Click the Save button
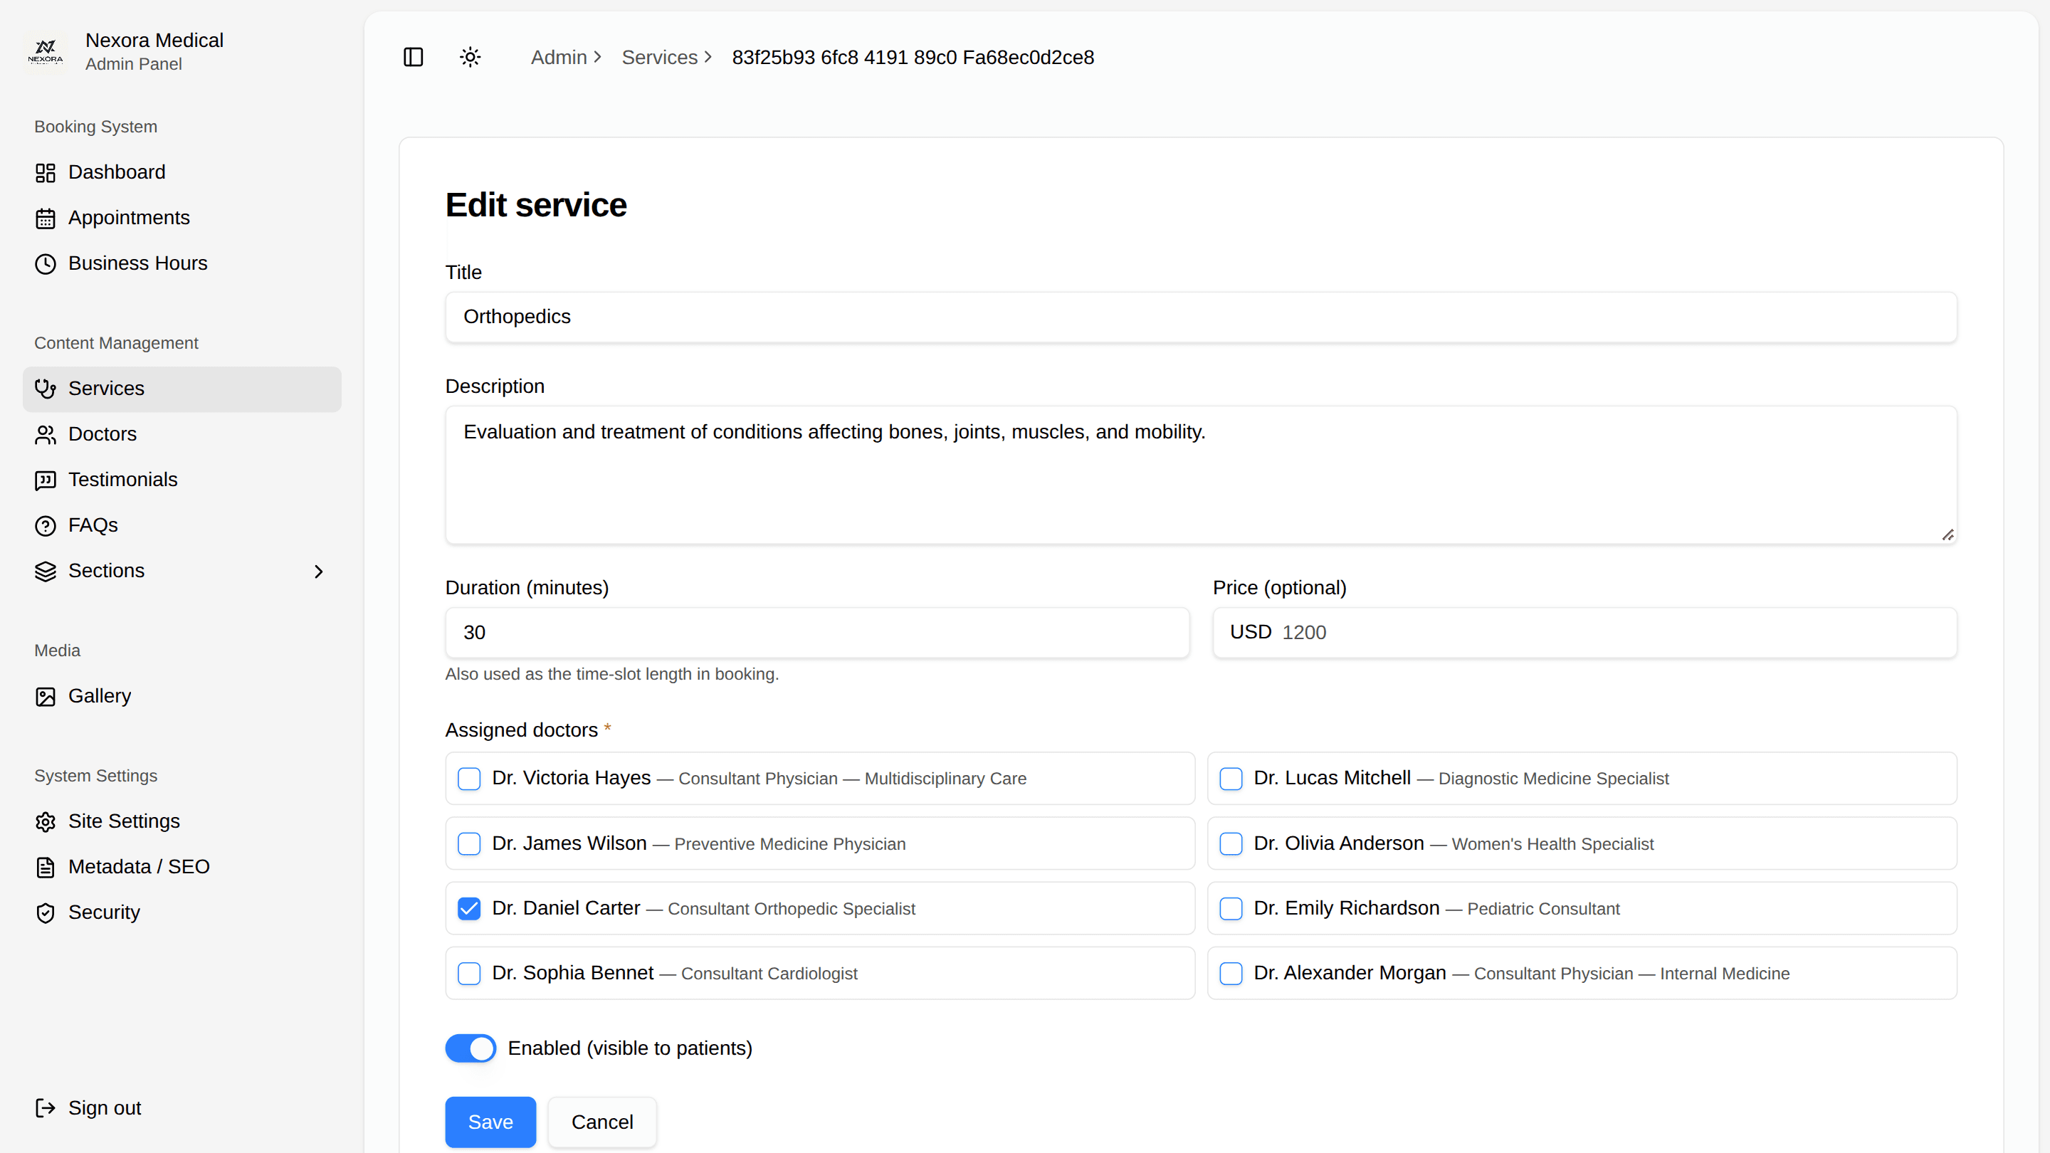This screenshot has height=1153, width=2050. [x=490, y=1122]
